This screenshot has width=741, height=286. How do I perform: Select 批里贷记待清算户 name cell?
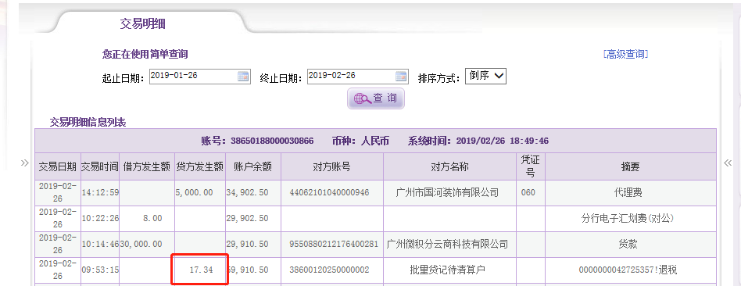click(450, 270)
